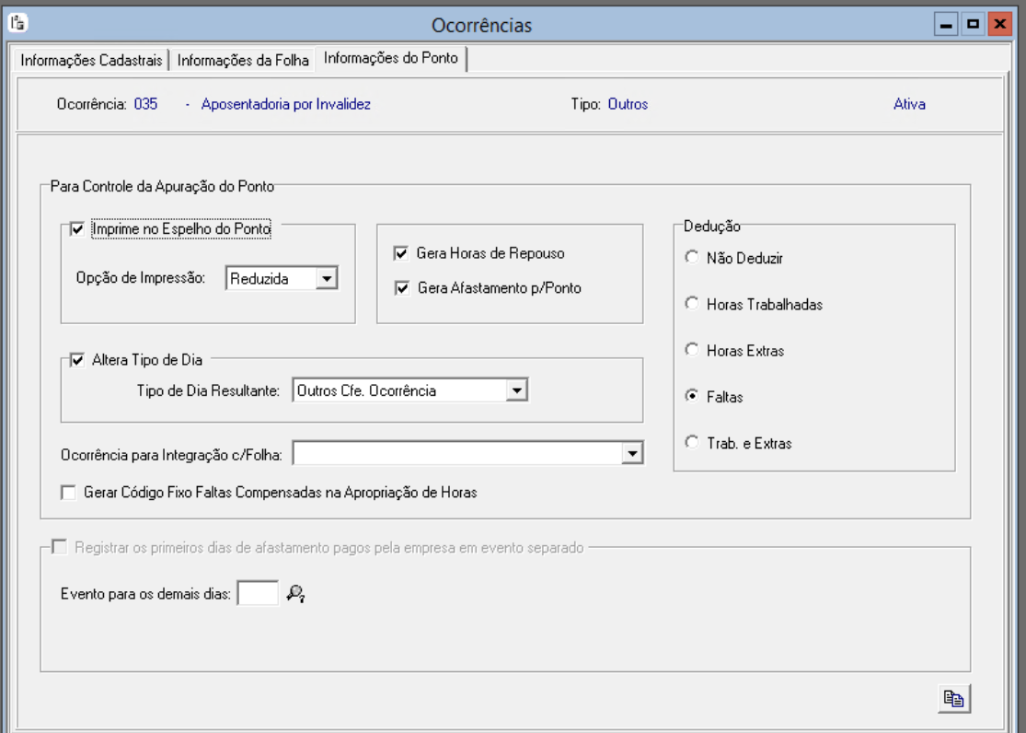Click the Evento para os demais dias field
This screenshot has width=1026, height=733.
pyautogui.click(x=258, y=593)
